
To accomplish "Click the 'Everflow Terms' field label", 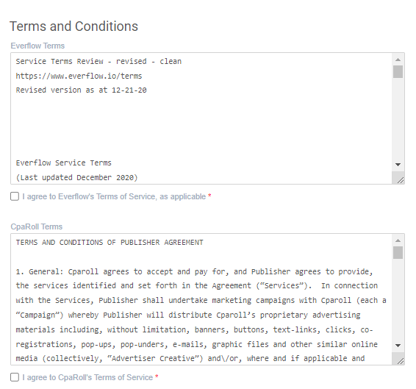I will (x=37, y=46).
